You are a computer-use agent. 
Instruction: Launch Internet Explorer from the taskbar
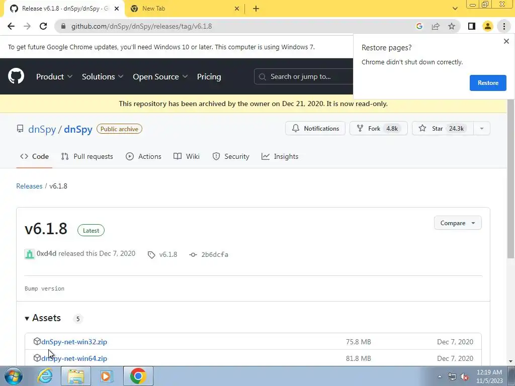(45, 376)
